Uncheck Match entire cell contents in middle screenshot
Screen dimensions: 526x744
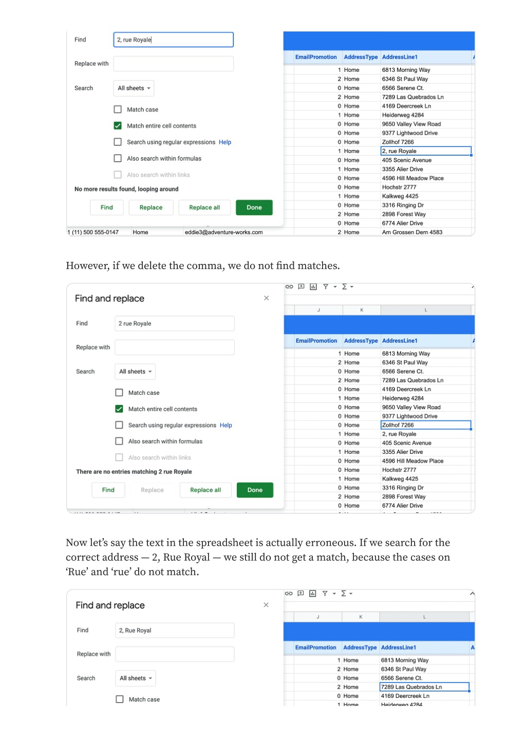[119, 409]
